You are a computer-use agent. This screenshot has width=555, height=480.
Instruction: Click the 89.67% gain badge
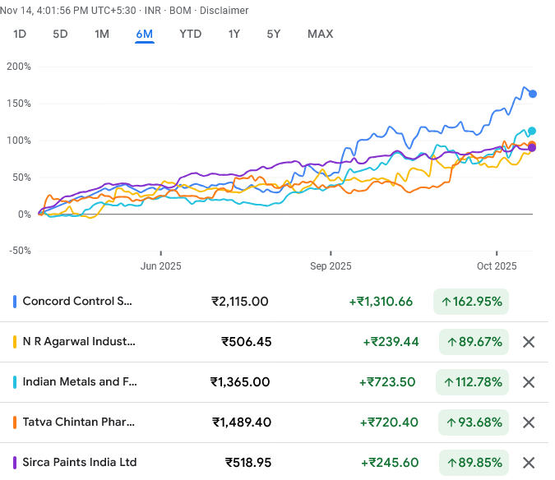[x=474, y=342]
